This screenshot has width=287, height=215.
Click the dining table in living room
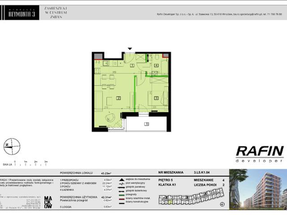click(x=108, y=82)
